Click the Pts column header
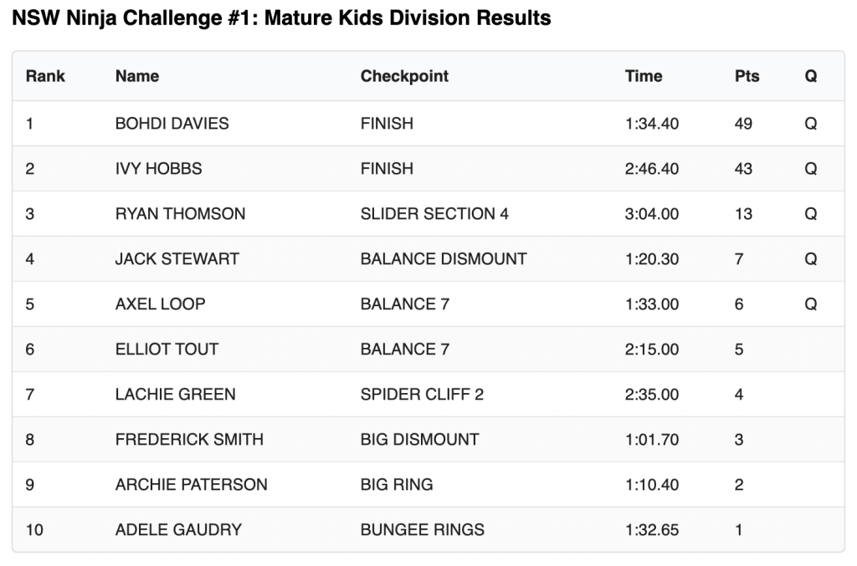The width and height of the screenshot is (857, 566). click(747, 76)
